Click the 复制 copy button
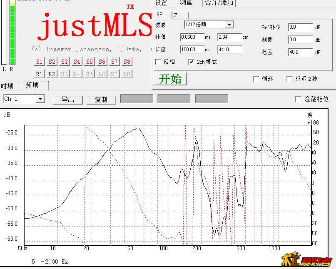336x269 pixels. click(x=101, y=100)
